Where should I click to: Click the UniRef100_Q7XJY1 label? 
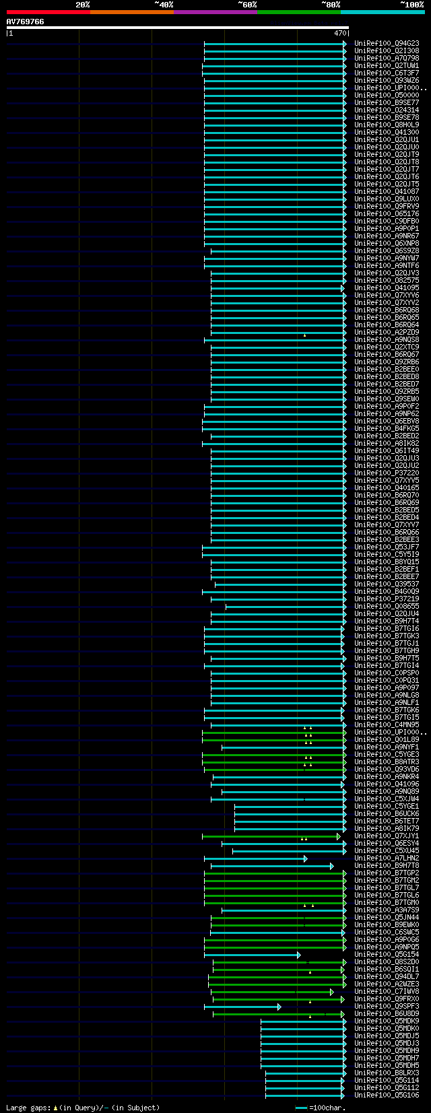tap(387, 836)
